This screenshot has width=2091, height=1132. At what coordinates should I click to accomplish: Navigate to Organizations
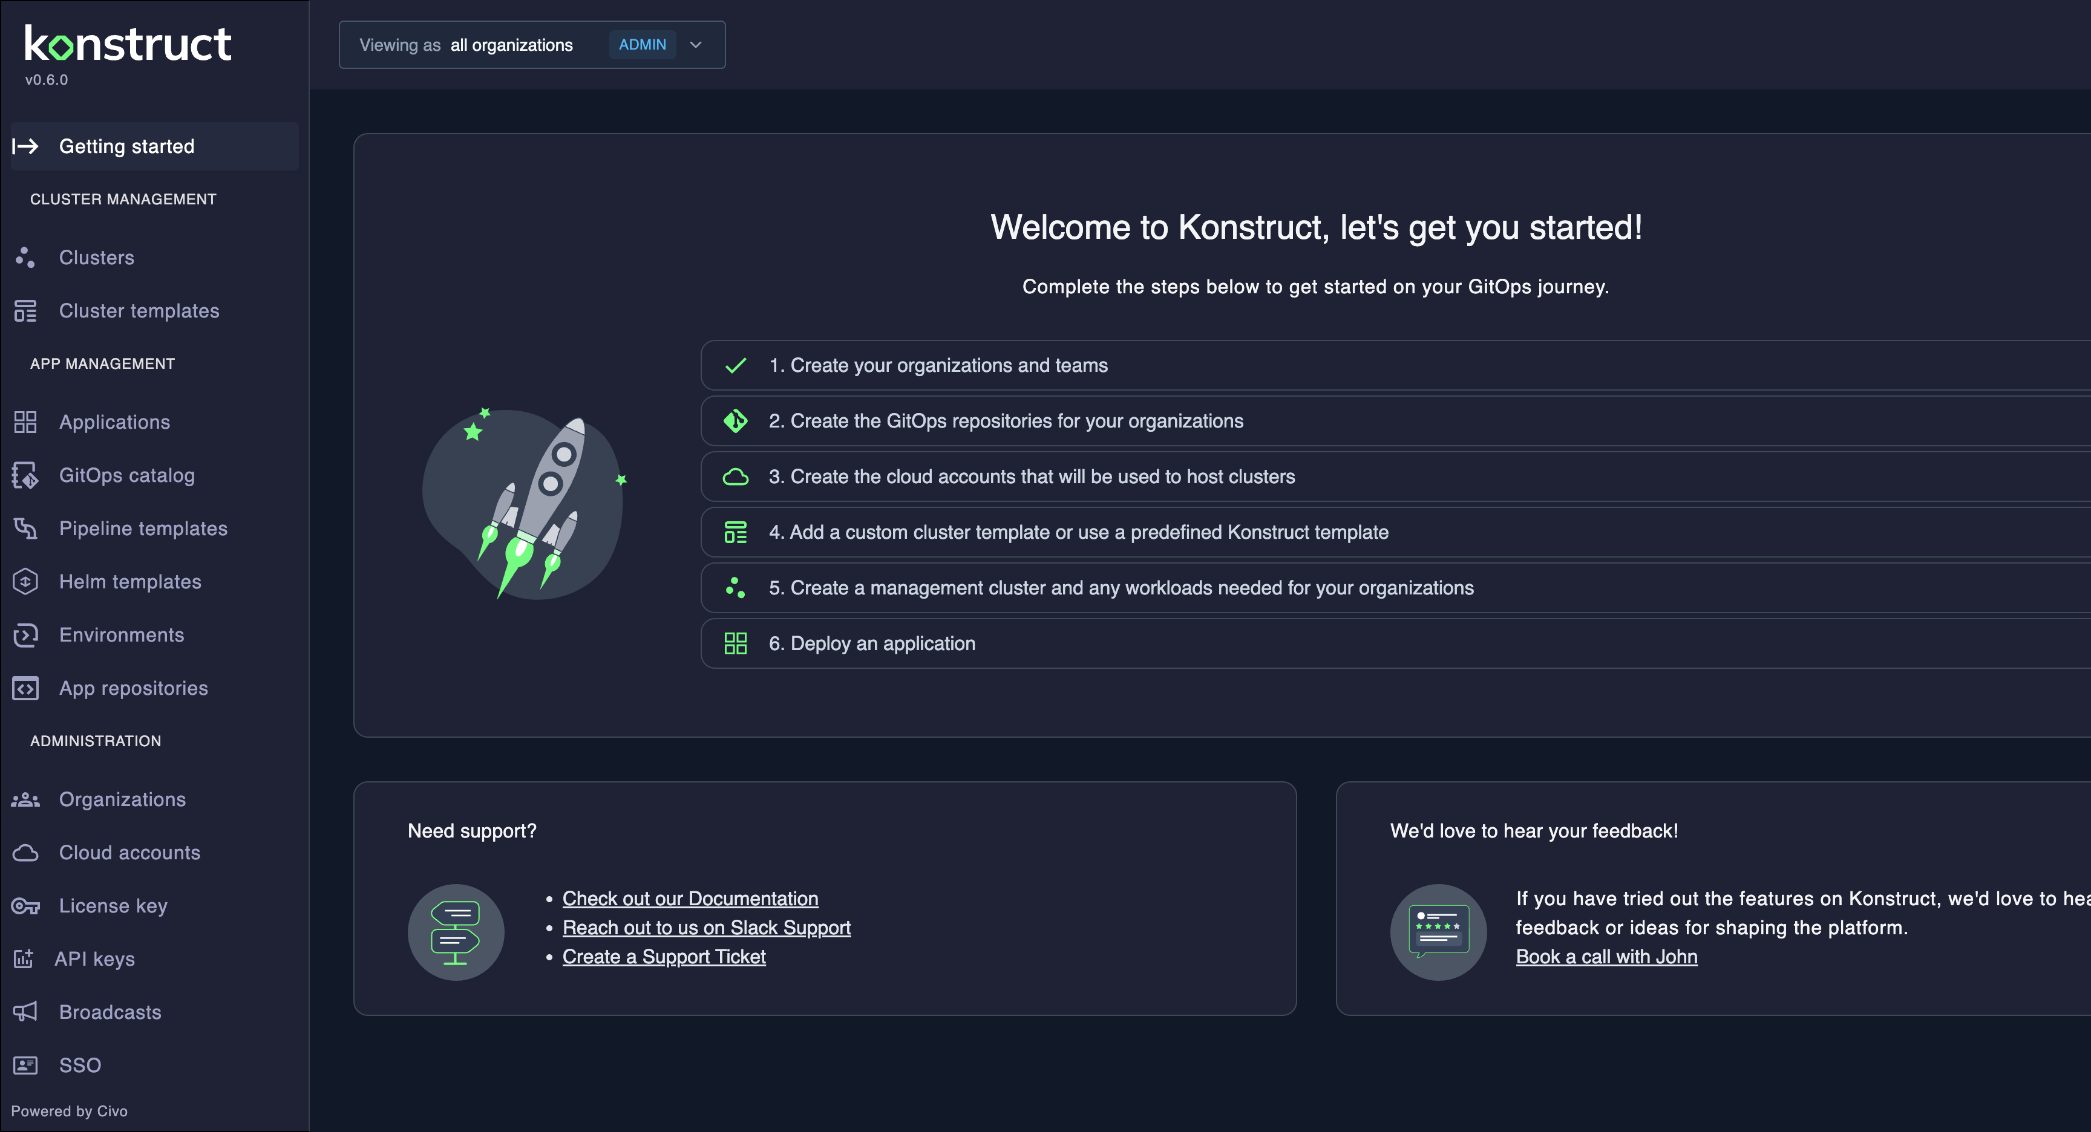154,799
